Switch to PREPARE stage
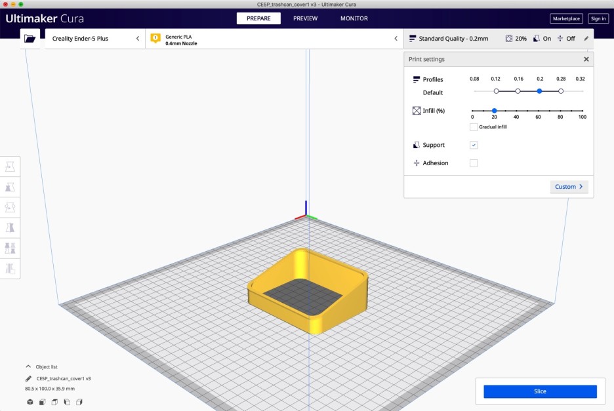614x411 pixels. pyautogui.click(x=258, y=18)
